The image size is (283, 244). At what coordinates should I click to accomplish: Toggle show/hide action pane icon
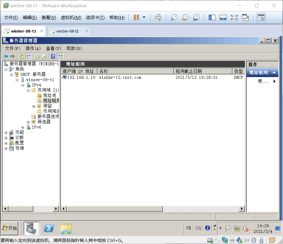tap(60, 56)
